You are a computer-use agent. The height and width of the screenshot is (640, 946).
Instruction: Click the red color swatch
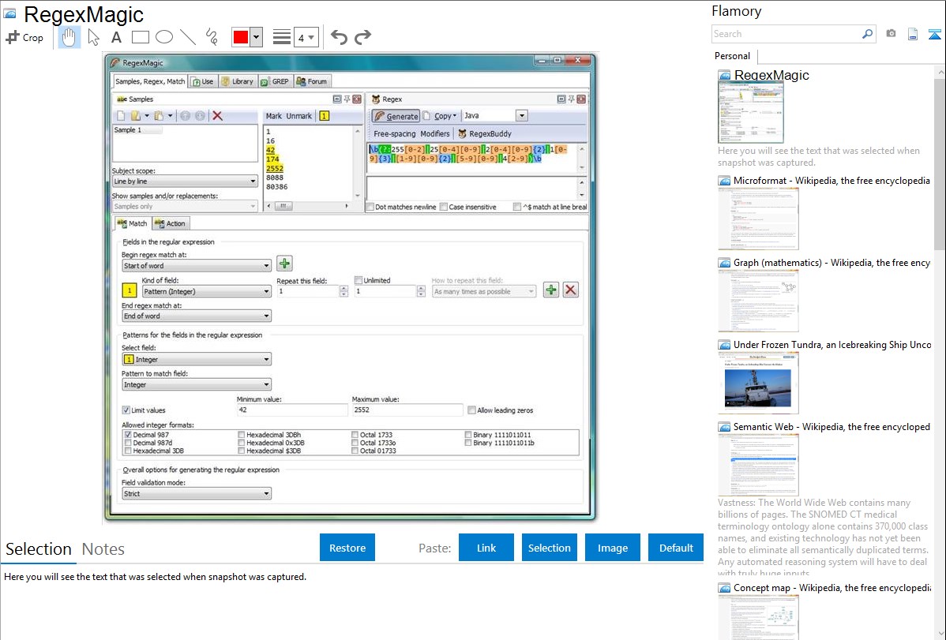241,37
